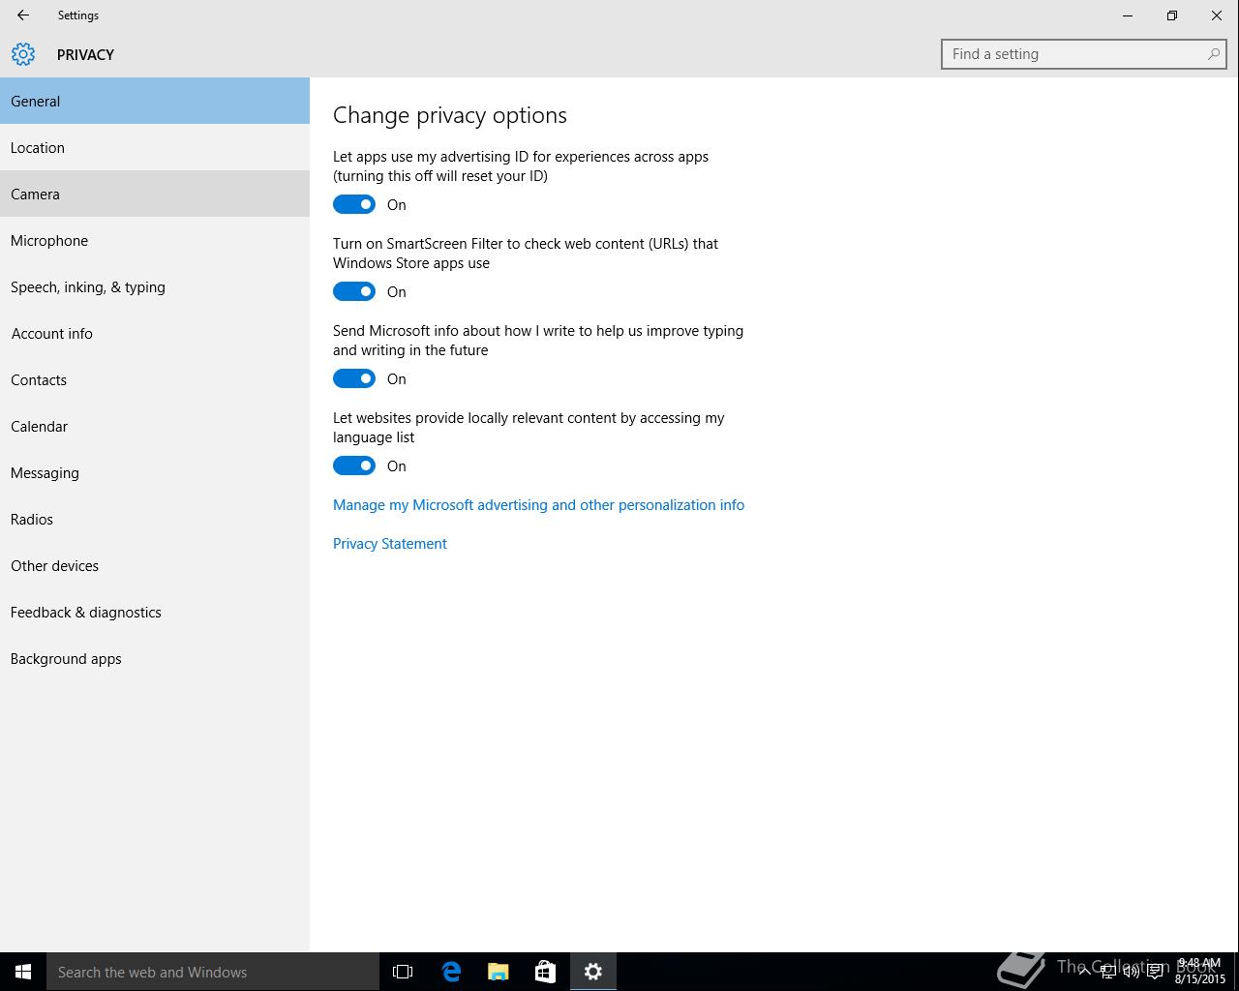Open the Messaging privacy settings
The width and height of the screenshot is (1239, 991).
[x=155, y=472]
